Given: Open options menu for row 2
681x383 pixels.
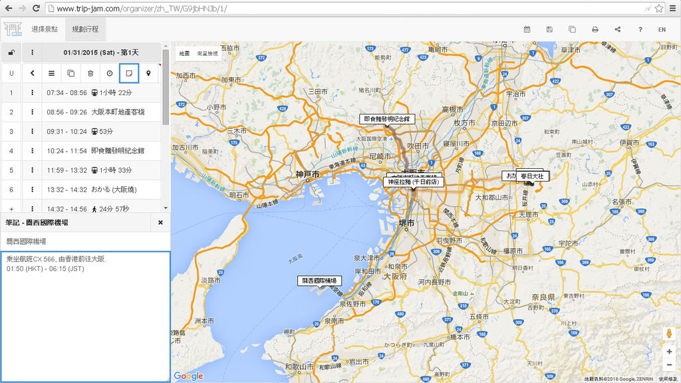Looking at the screenshot, I should click(32, 112).
